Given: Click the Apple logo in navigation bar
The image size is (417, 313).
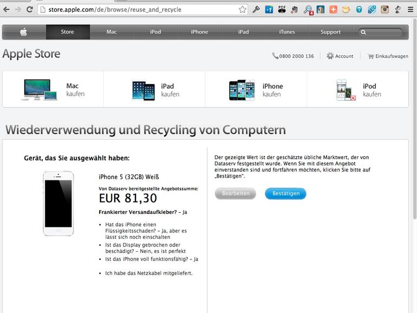Looking at the screenshot, I should (24, 32).
